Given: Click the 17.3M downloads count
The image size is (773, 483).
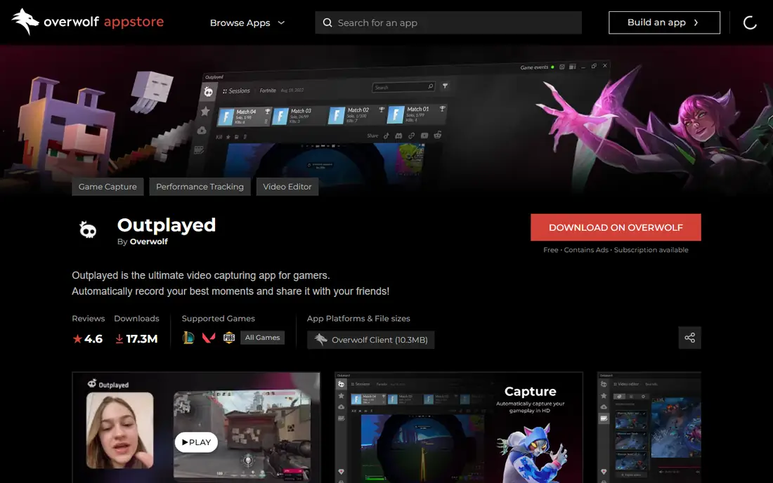Looking at the screenshot, I should [x=136, y=339].
